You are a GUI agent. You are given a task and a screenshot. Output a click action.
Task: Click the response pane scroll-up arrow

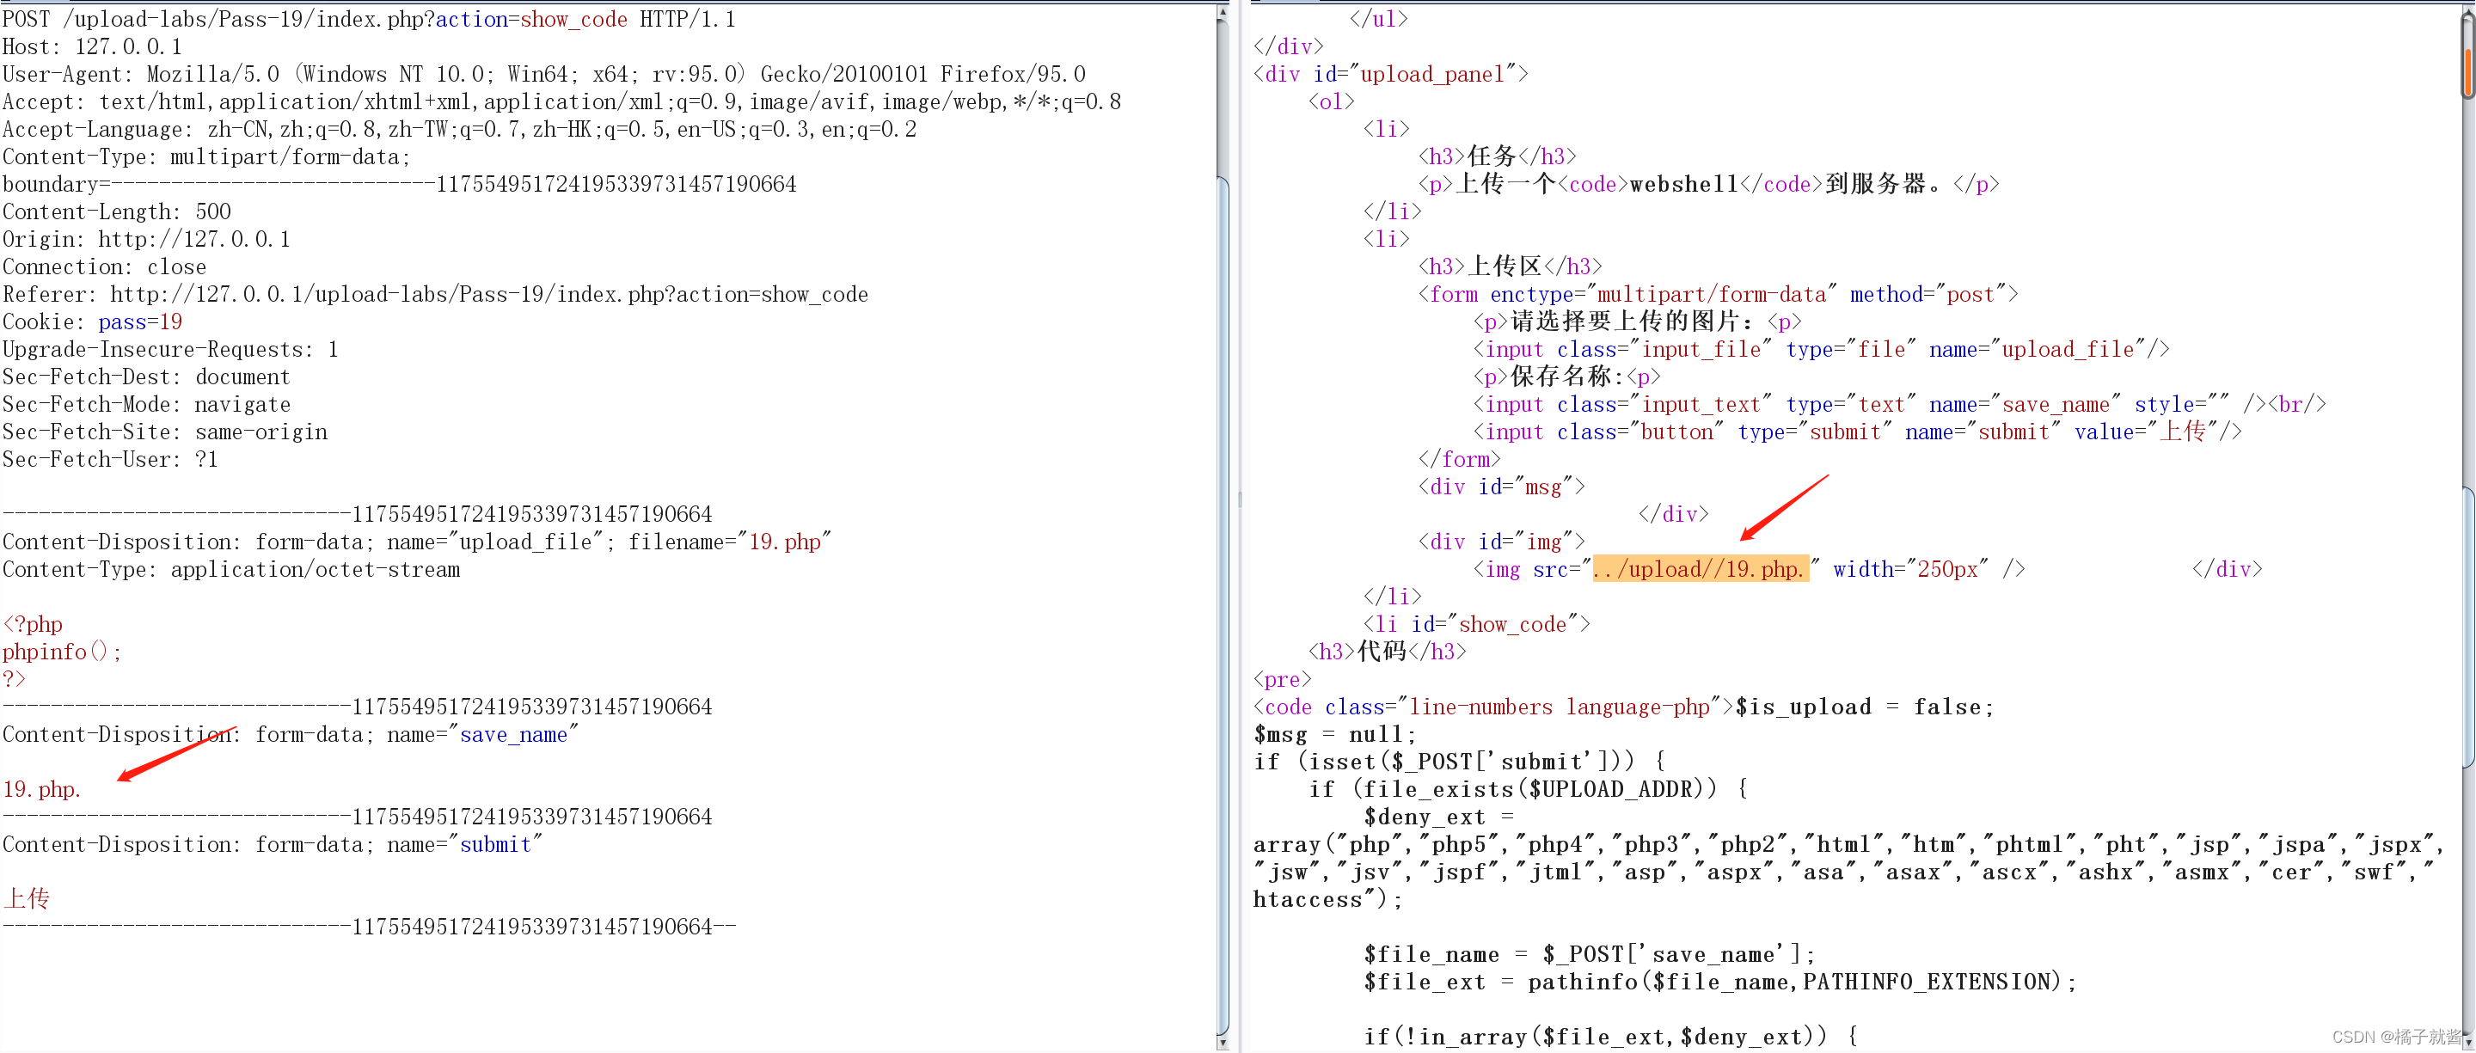tap(2467, 9)
